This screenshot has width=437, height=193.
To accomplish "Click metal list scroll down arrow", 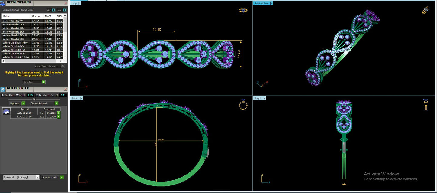I will [x=65, y=57].
